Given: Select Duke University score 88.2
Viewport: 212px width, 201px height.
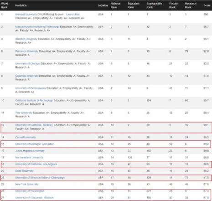Looking at the screenshot, I should tap(206, 171).
